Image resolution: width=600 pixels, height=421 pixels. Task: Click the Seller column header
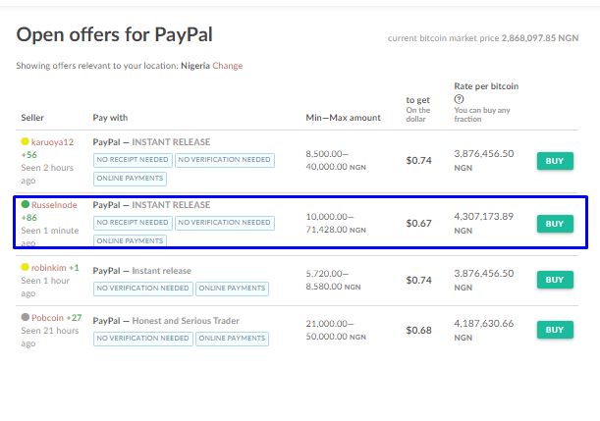(x=32, y=118)
